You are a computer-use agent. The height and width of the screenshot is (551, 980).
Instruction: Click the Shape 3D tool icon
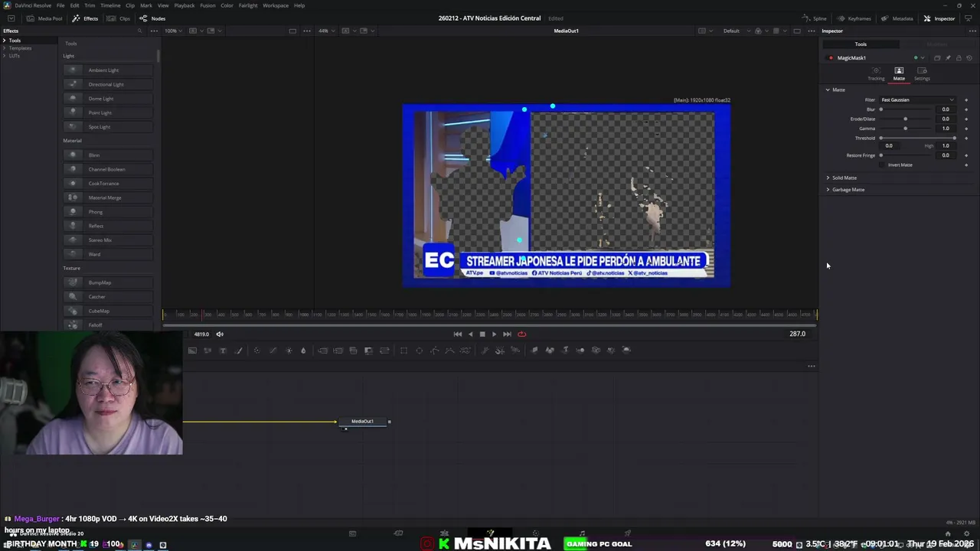pos(550,350)
